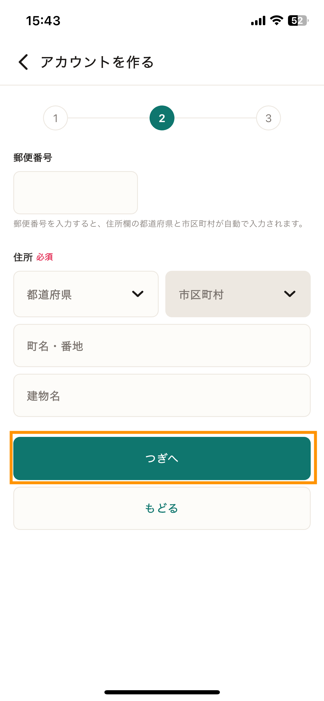Tap the cellular signal bars icon
324x701 pixels.
point(258,20)
